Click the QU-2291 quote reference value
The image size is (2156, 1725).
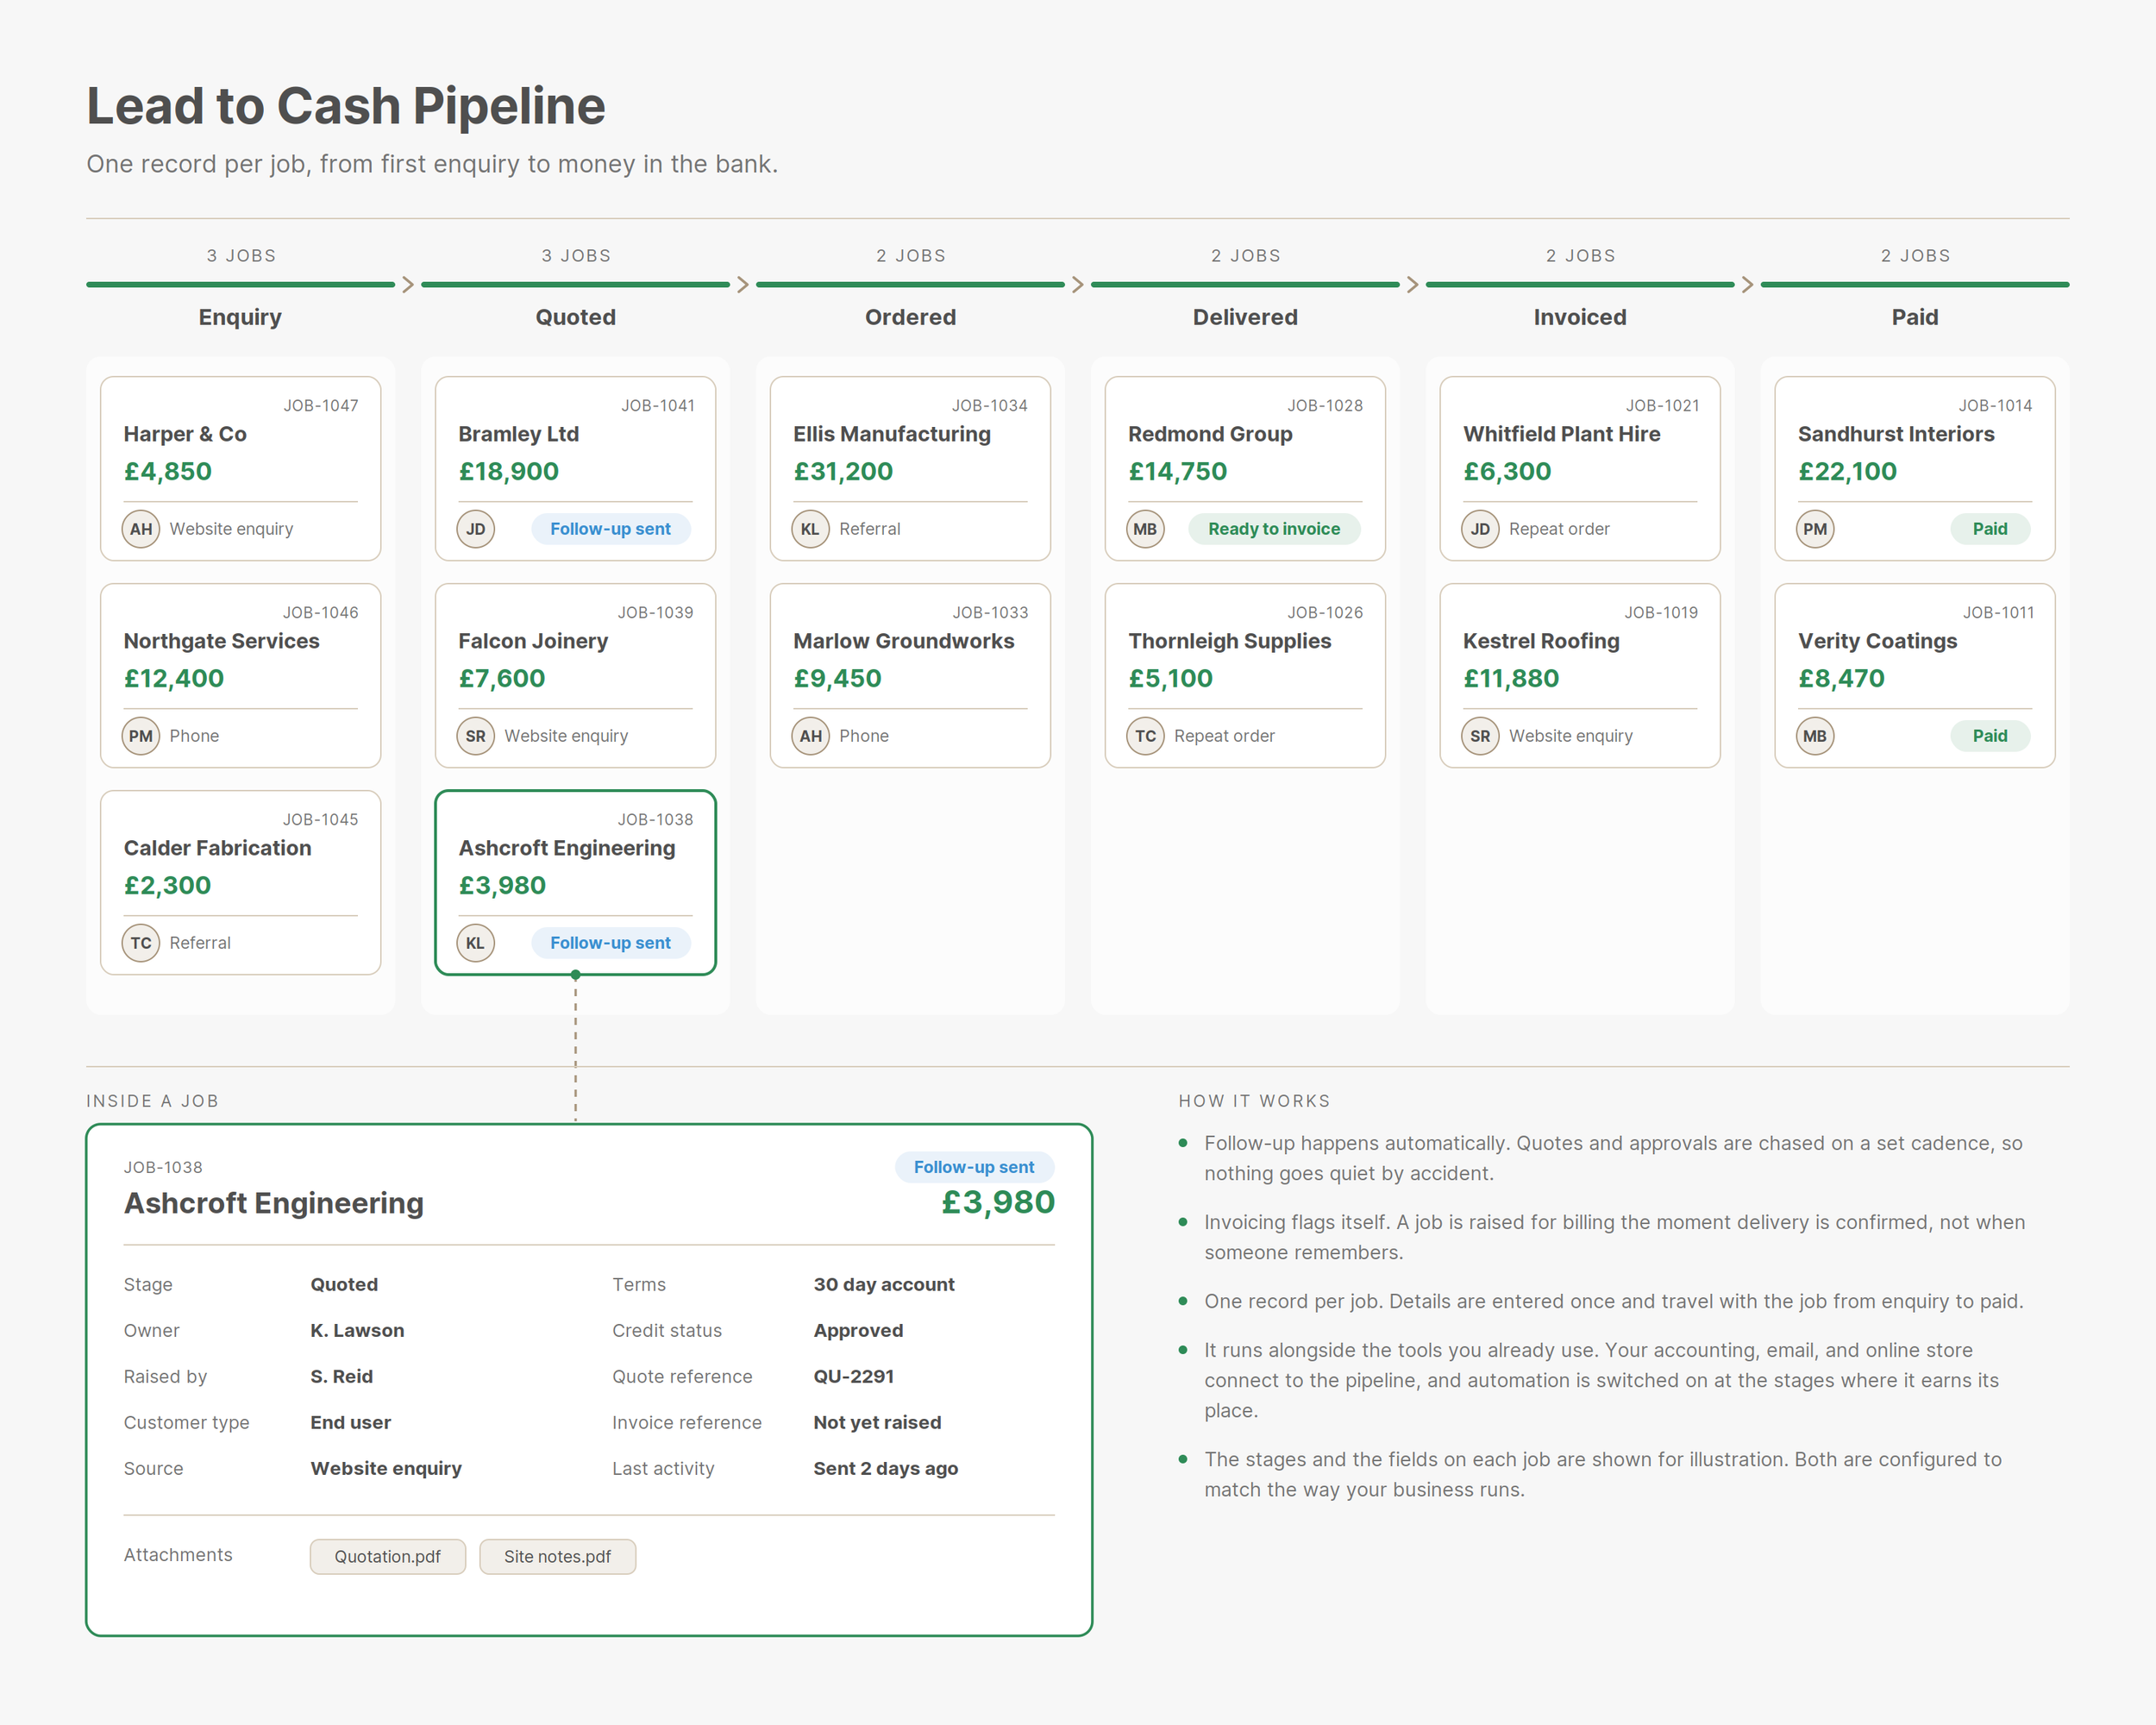[x=854, y=1377]
